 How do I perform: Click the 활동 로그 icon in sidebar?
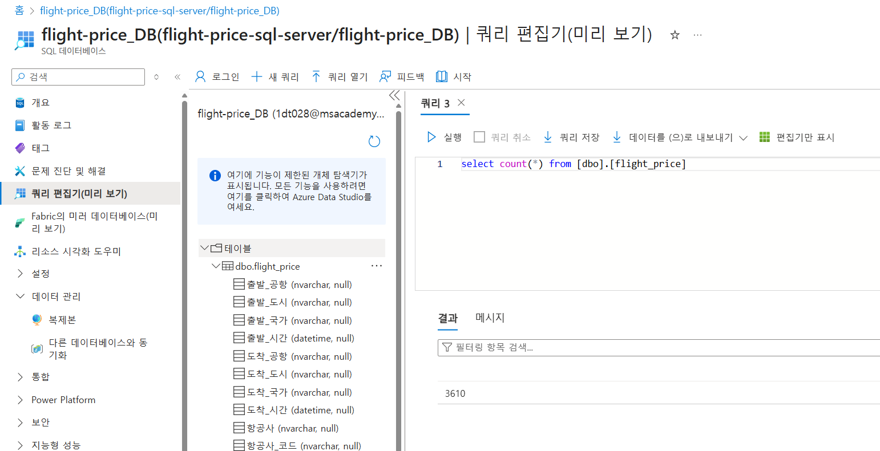pyautogui.click(x=20, y=125)
